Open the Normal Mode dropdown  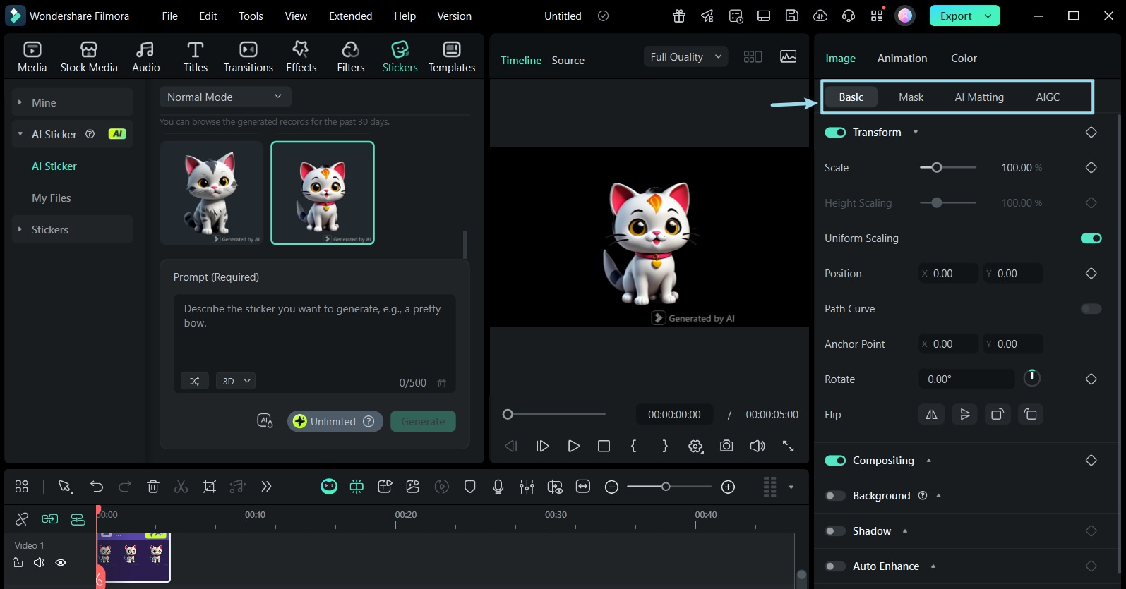tap(225, 97)
